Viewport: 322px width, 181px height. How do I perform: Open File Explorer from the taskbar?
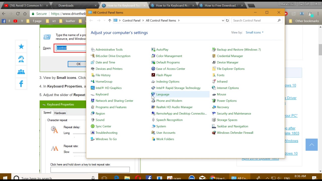(127, 178)
